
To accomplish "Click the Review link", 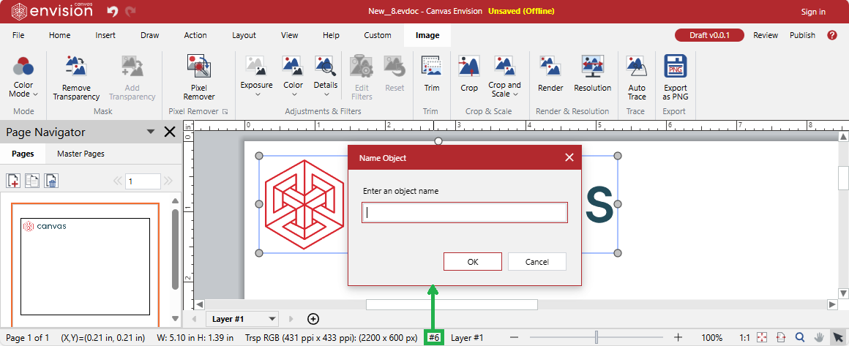I will point(766,35).
